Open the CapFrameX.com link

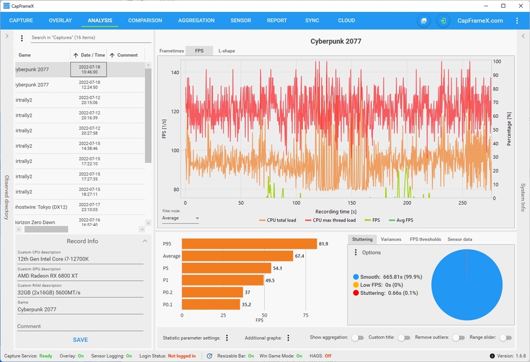pyautogui.click(x=480, y=21)
